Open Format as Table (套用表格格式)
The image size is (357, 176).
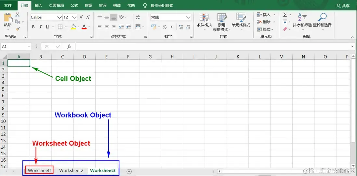pos(221,22)
